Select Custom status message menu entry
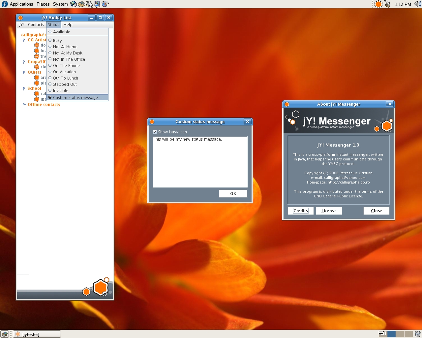This screenshot has height=338, width=422. click(x=77, y=97)
